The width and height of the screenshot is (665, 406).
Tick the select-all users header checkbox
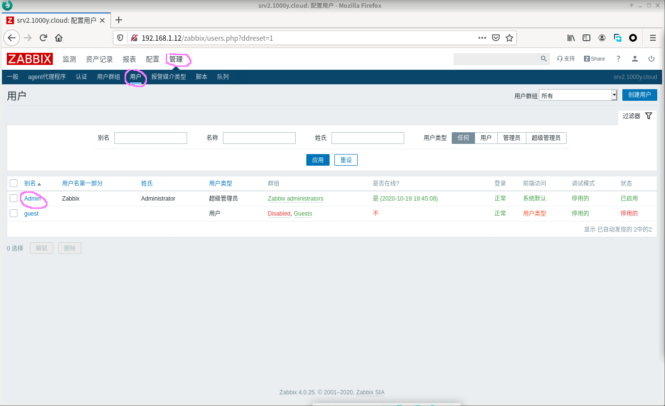(x=14, y=183)
